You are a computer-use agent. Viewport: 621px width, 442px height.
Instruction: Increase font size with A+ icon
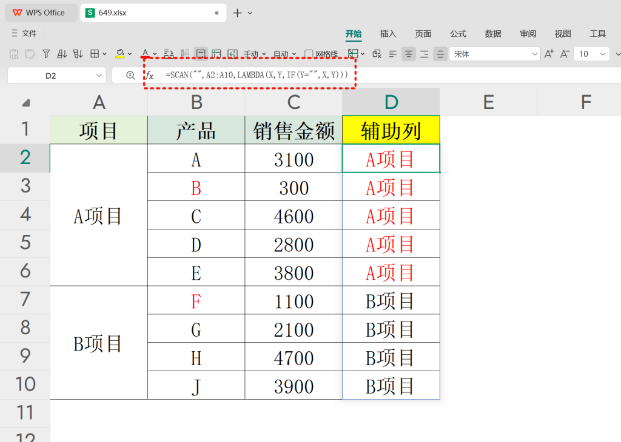[x=549, y=54]
